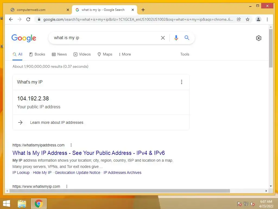
Task: Open the whatismyip.com result options menu
Action: [x=67, y=186]
